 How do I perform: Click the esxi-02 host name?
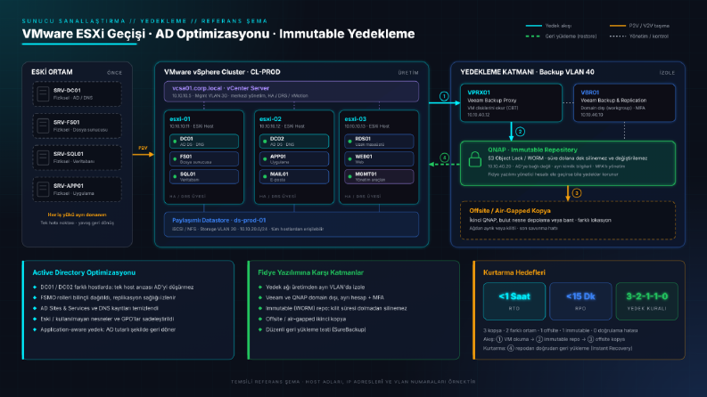270,118
